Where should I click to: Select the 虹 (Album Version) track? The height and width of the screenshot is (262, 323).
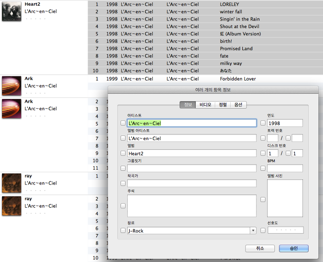tap(206, 34)
